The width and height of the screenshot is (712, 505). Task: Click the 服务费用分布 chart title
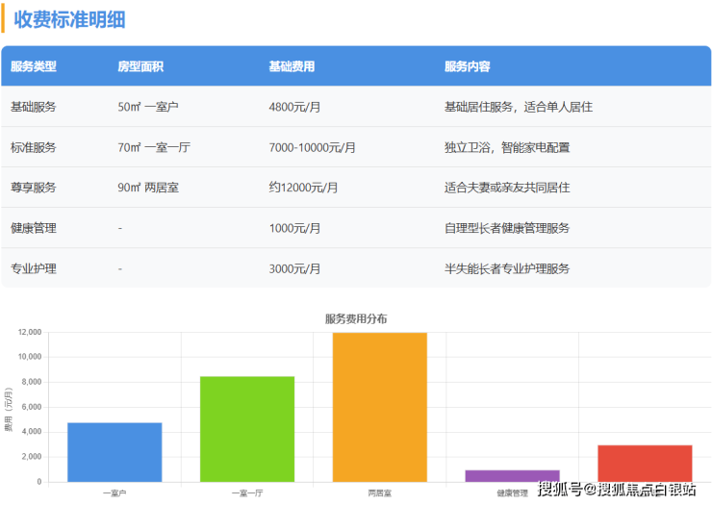click(356, 318)
